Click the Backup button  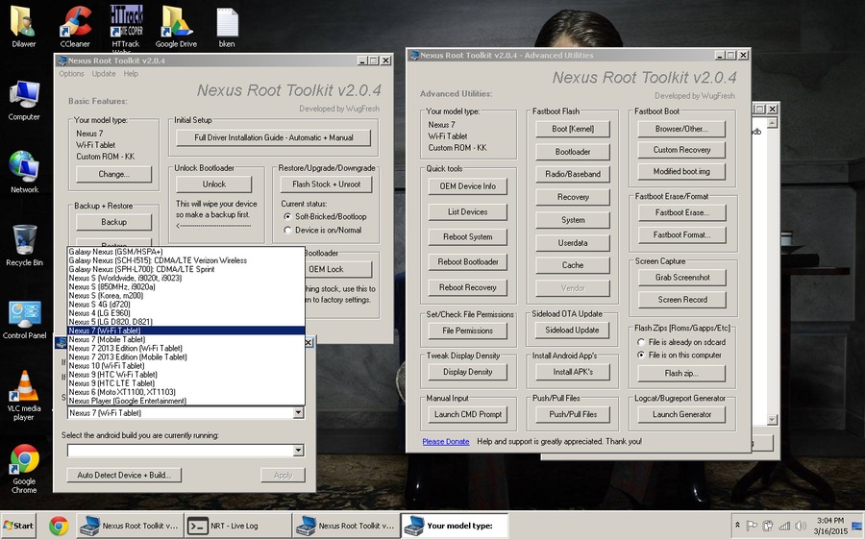click(113, 222)
